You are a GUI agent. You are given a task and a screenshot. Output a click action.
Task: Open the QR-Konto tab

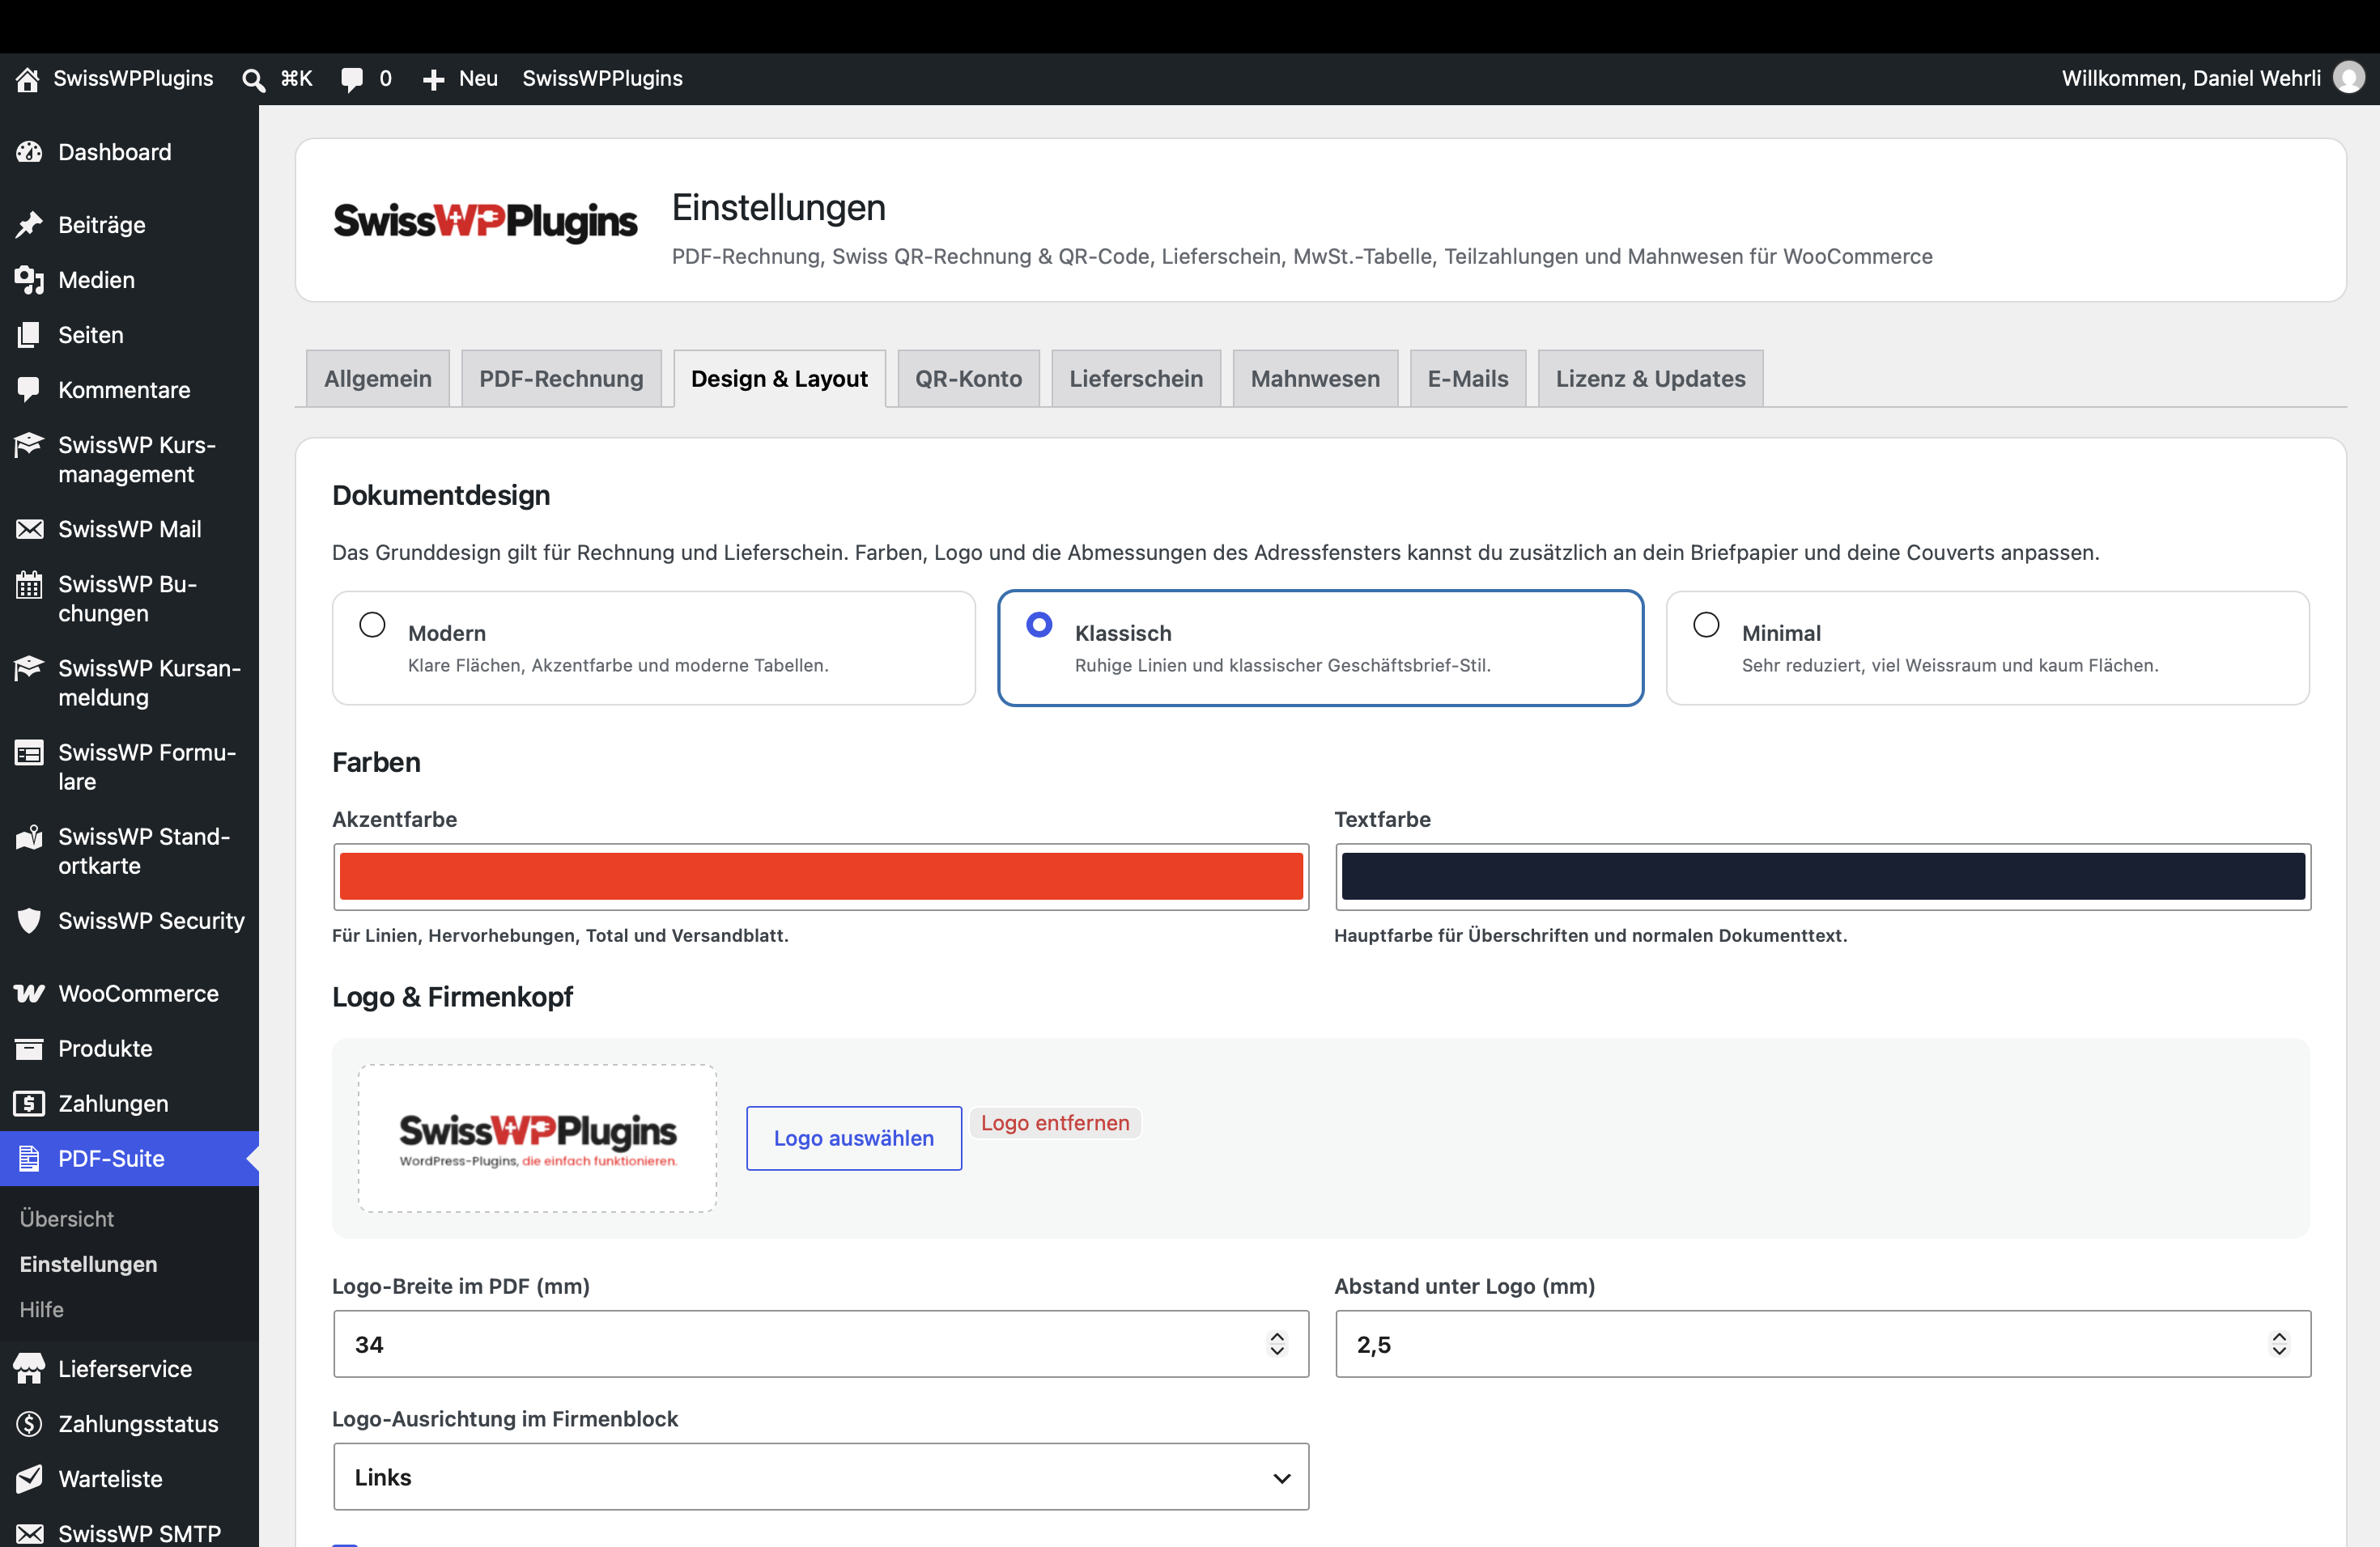[x=968, y=379]
